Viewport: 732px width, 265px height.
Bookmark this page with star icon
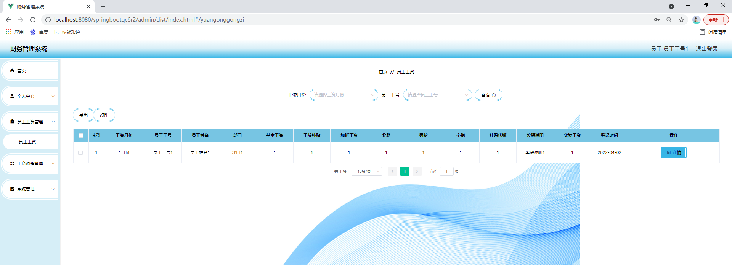pyautogui.click(x=681, y=20)
